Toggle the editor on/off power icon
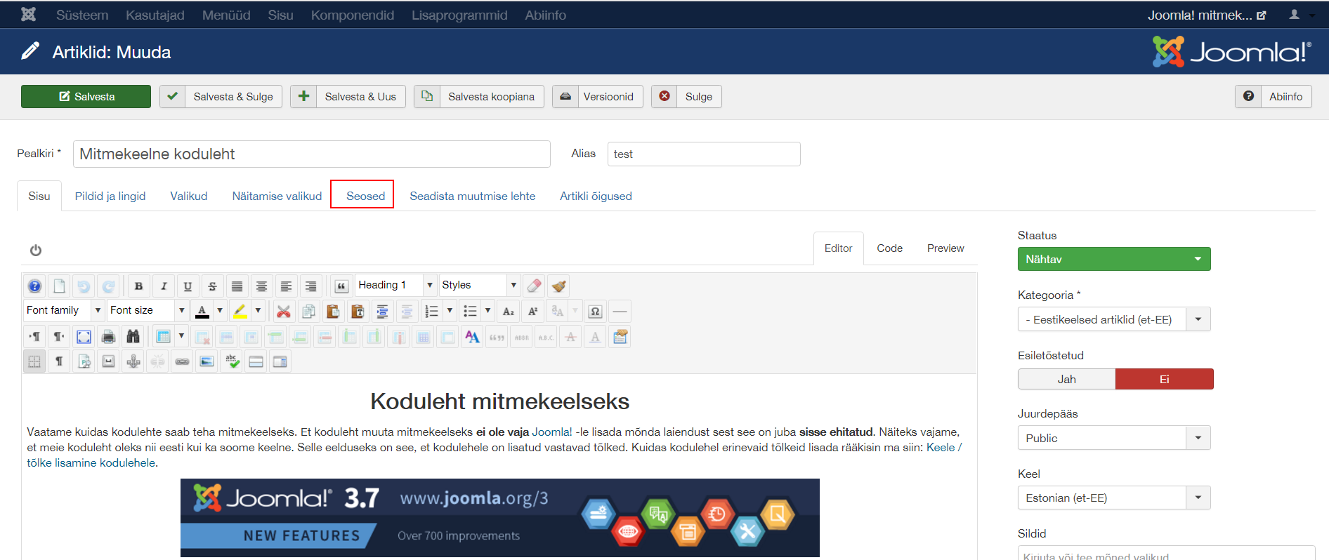The width and height of the screenshot is (1329, 560). pyautogui.click(x=36, y=251)
